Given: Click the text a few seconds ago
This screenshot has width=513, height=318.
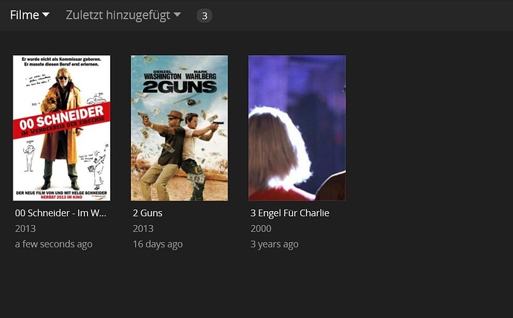Looking at the screenshot, I should (54, 244).
